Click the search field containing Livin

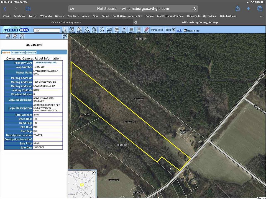(x=47, y=30)
